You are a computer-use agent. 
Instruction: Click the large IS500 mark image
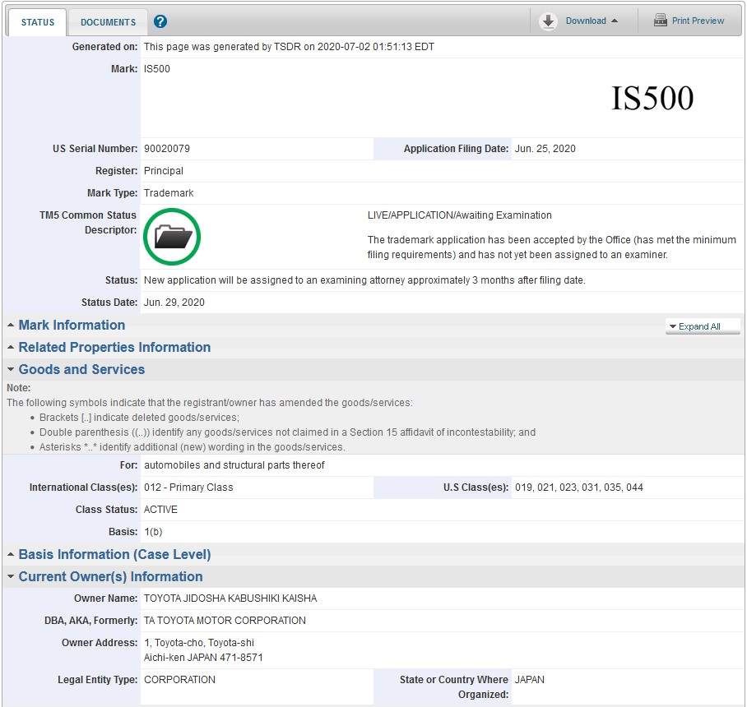pyautogui.click(x=652, y=99)
